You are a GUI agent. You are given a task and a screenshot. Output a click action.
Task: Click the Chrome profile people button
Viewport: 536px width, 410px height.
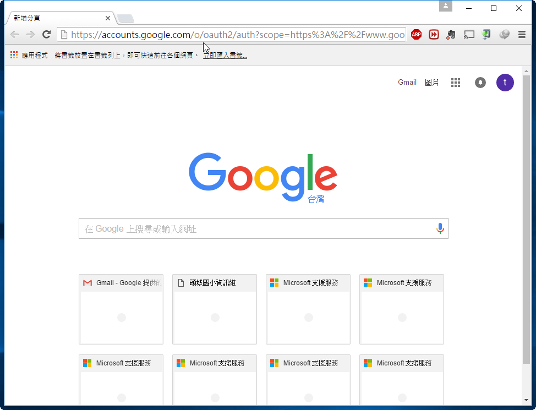click(446, 6)
